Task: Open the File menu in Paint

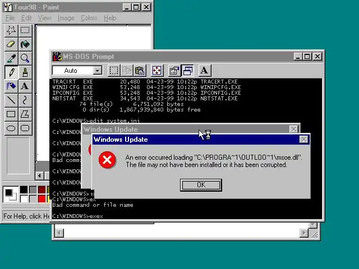Action: click(x=10, y=18)
